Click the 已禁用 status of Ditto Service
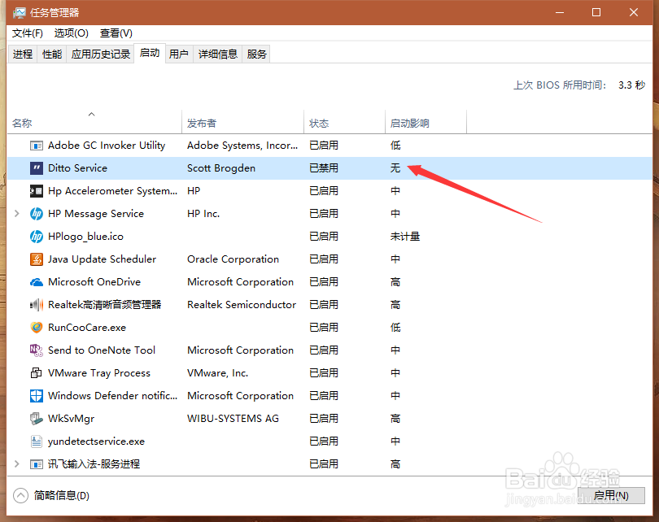659x522 pixels. [x=324, y=168]
